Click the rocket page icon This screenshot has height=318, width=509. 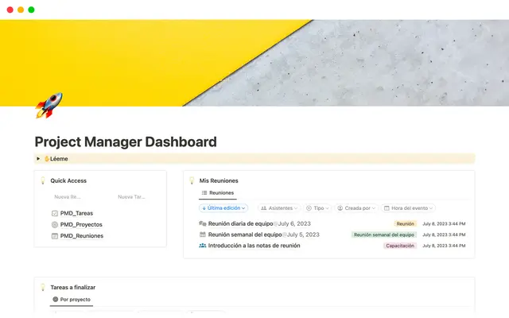(49, 105)
